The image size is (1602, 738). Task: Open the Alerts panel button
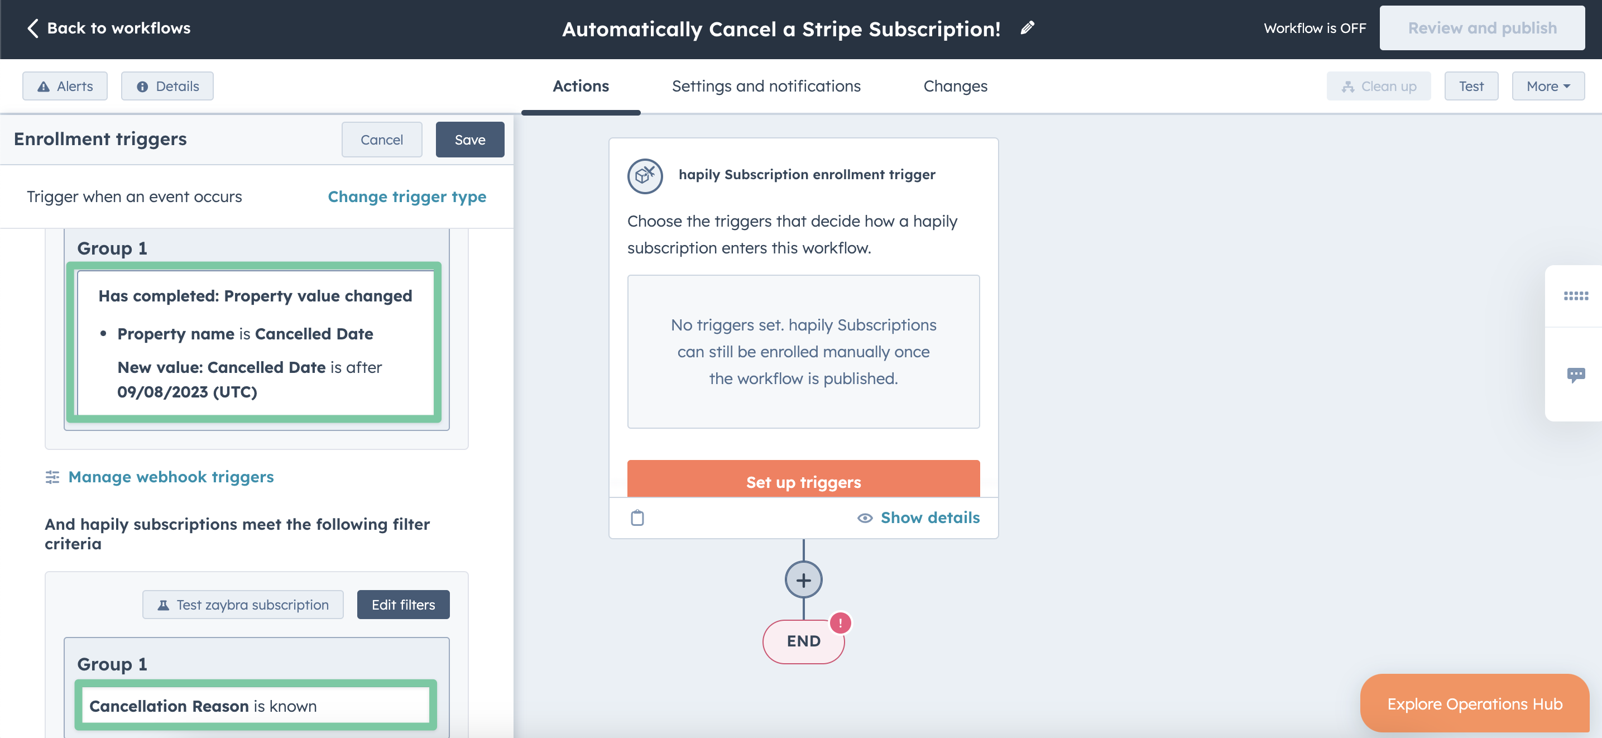pos(65,87)
